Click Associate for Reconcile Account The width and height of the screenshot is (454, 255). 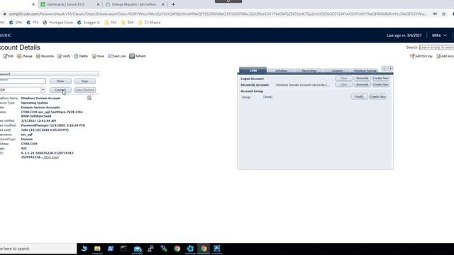point(362,84)
